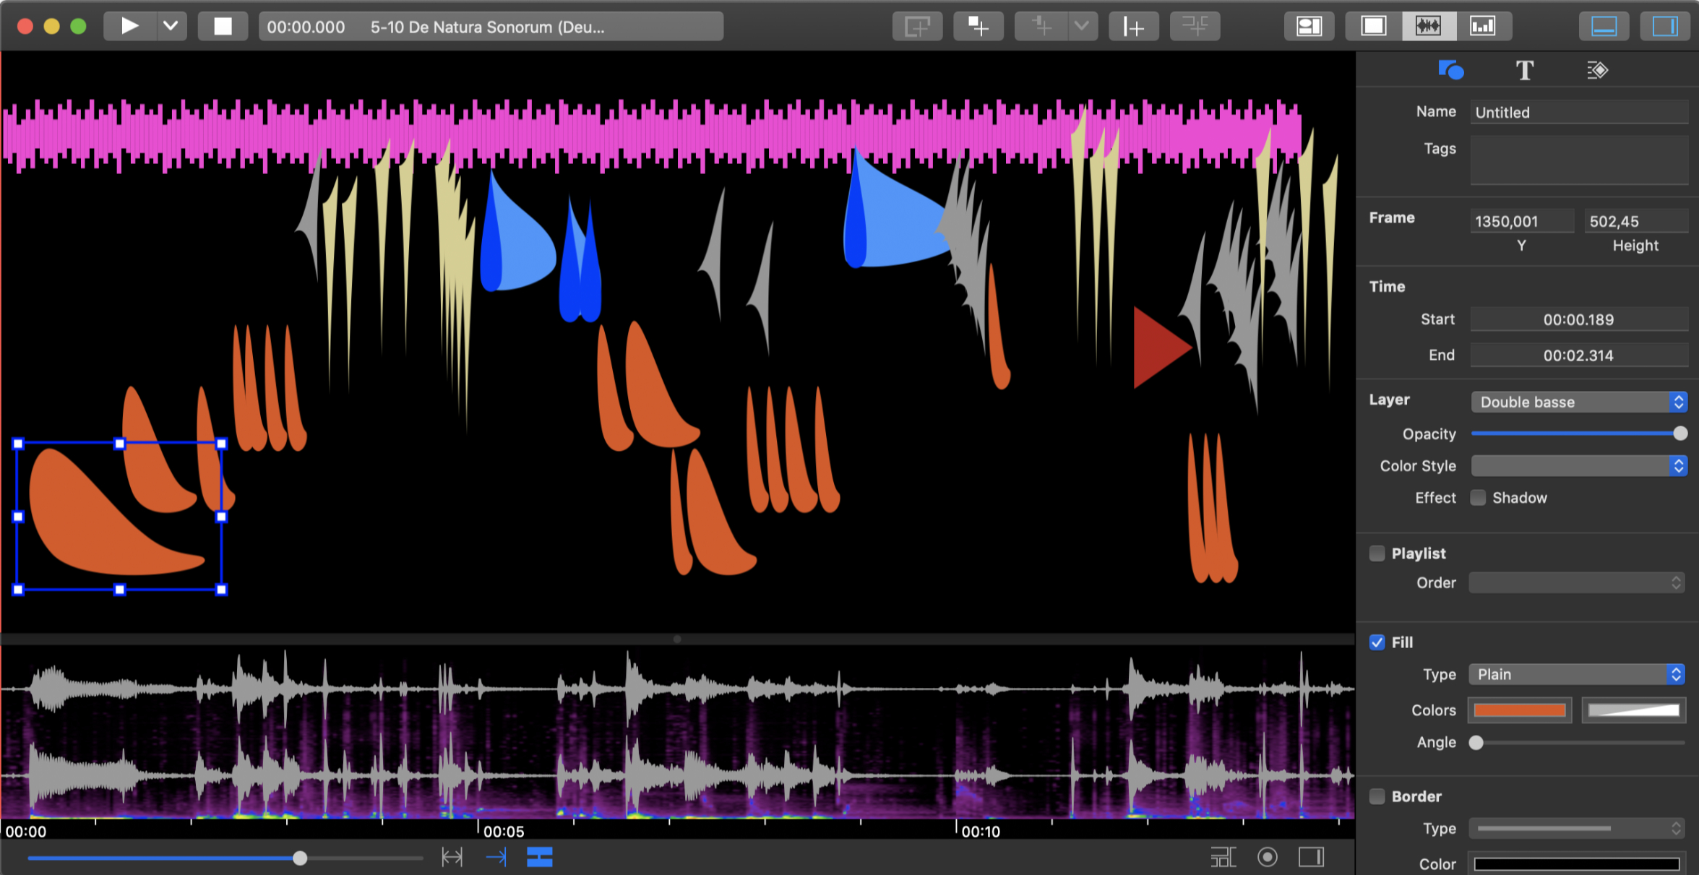Select the plain canvas view mode
The image size is (1699, 875).
pos(1372,26)
